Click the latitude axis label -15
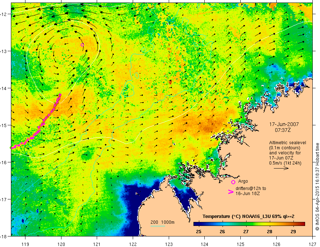This screenshot has width=320, height=247. pos(4,125)
